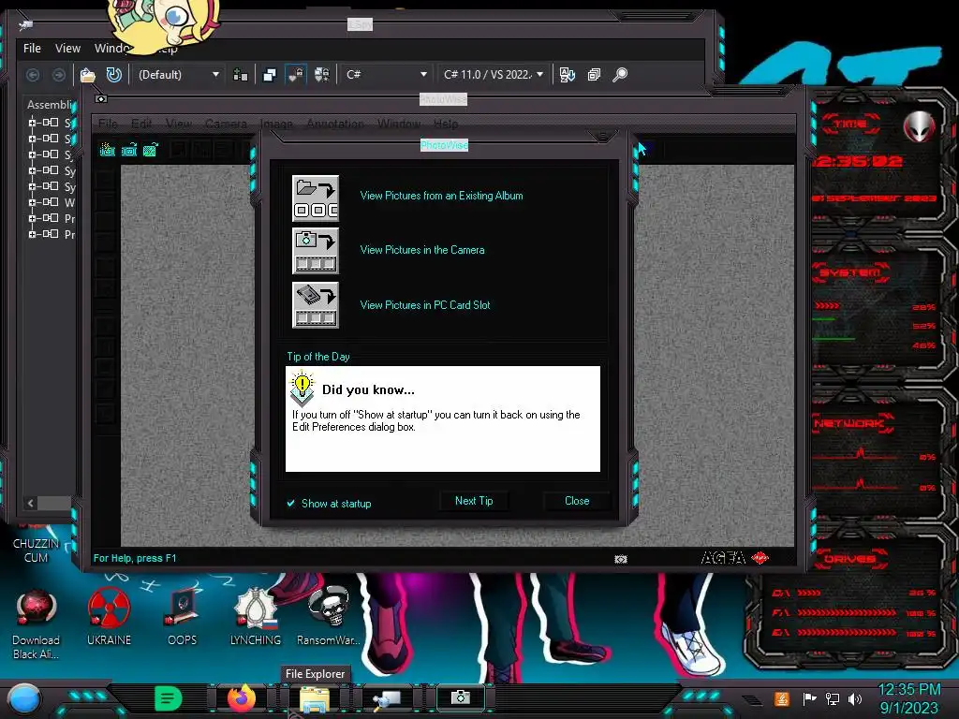
Task: Click the Java icon in the system tray
Action: click(x=782, y=698)
